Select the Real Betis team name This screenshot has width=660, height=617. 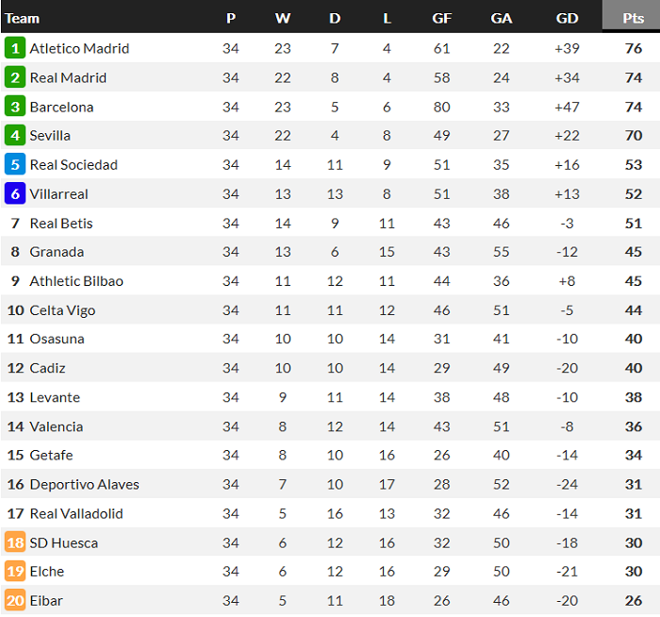[61, 224]
